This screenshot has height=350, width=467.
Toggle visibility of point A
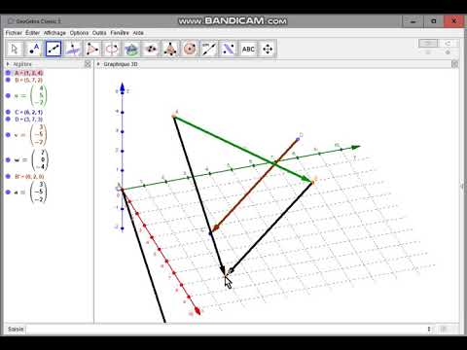[8, 73]
